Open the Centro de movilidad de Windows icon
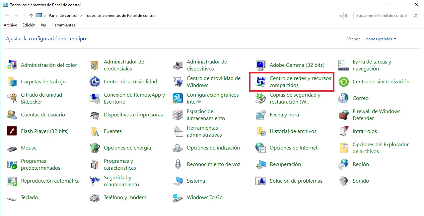424x216 pixels. coord(178,82)
